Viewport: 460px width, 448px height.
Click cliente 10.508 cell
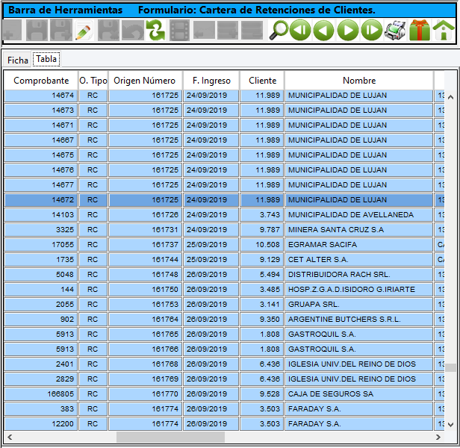coord(262,245)
